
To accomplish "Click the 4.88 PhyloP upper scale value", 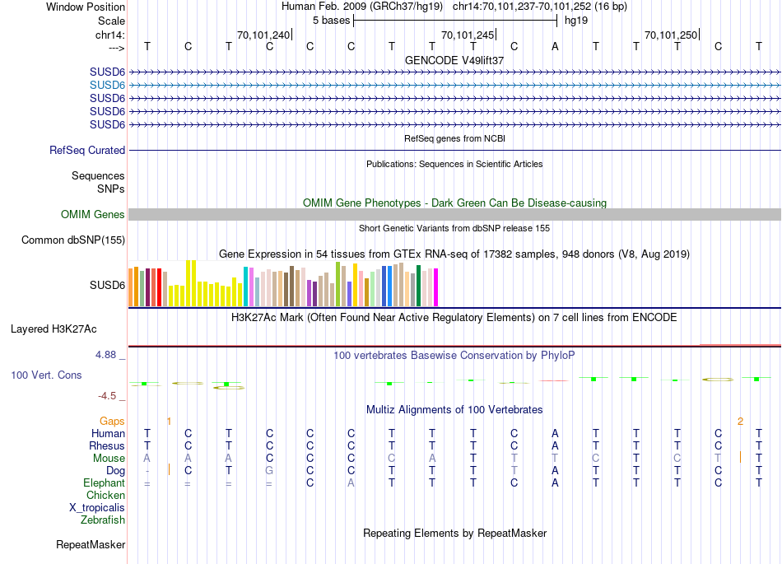I will 105,355.
